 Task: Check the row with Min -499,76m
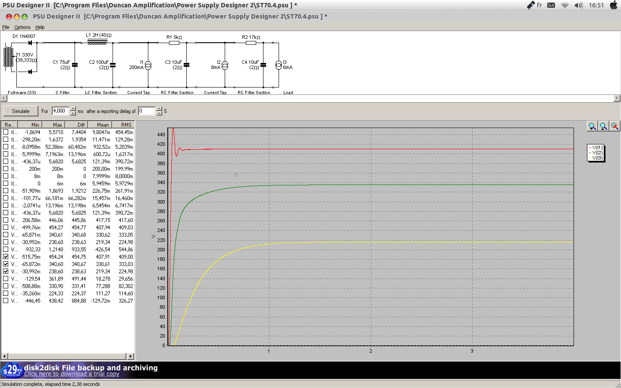6,227
